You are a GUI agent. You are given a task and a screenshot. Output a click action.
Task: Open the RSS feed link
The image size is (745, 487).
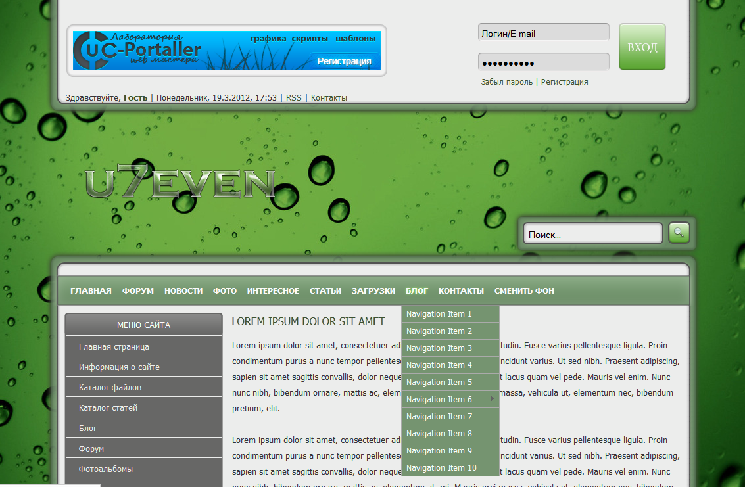294,98
